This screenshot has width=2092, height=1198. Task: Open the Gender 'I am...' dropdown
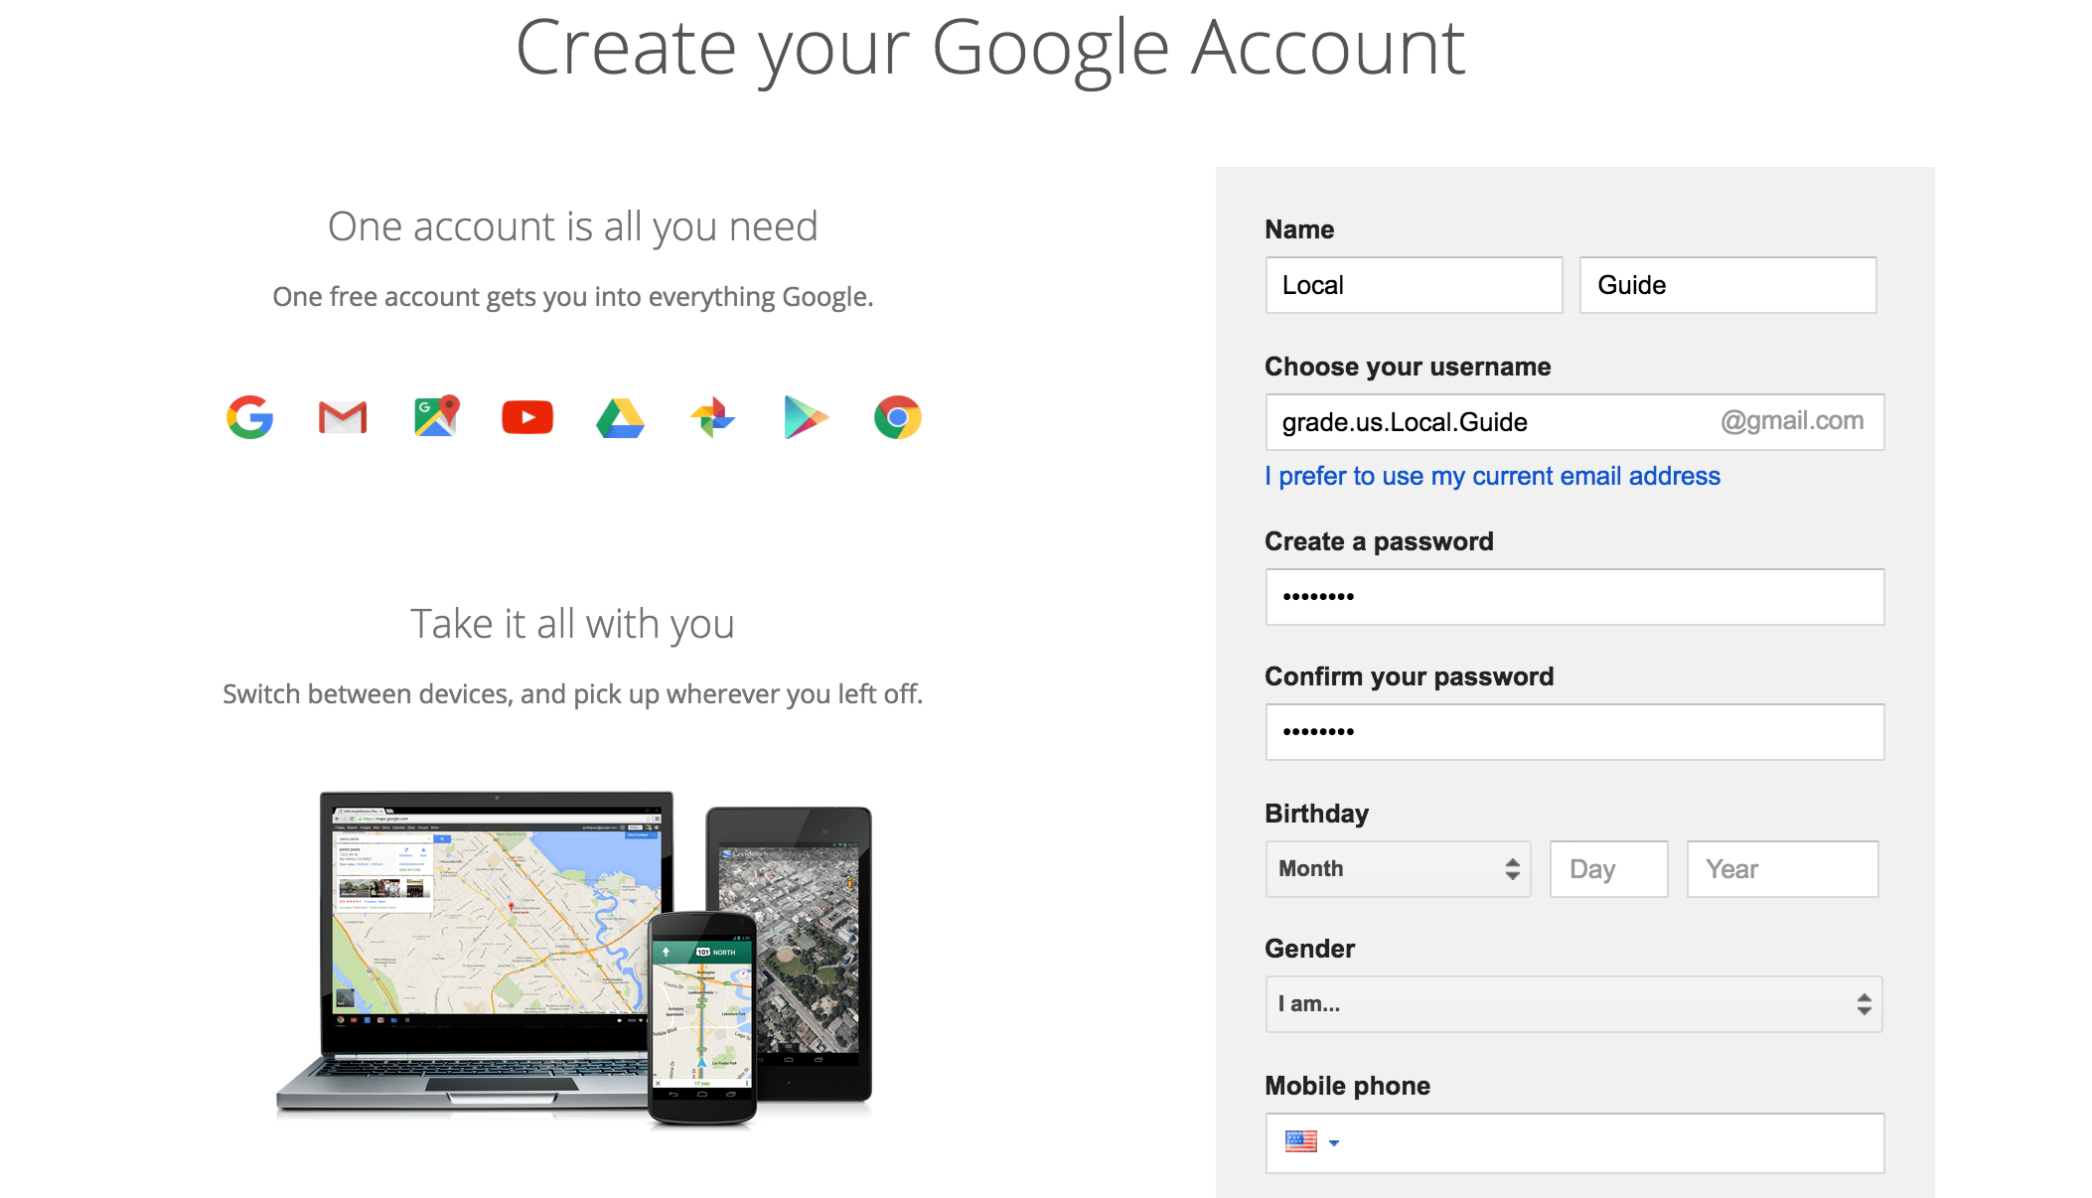tap(1573, 1004)
